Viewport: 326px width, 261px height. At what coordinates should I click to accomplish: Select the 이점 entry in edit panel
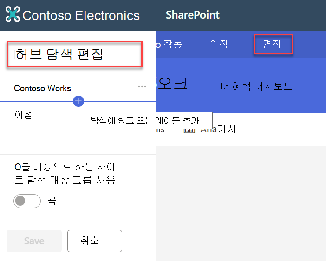point(23,115)
